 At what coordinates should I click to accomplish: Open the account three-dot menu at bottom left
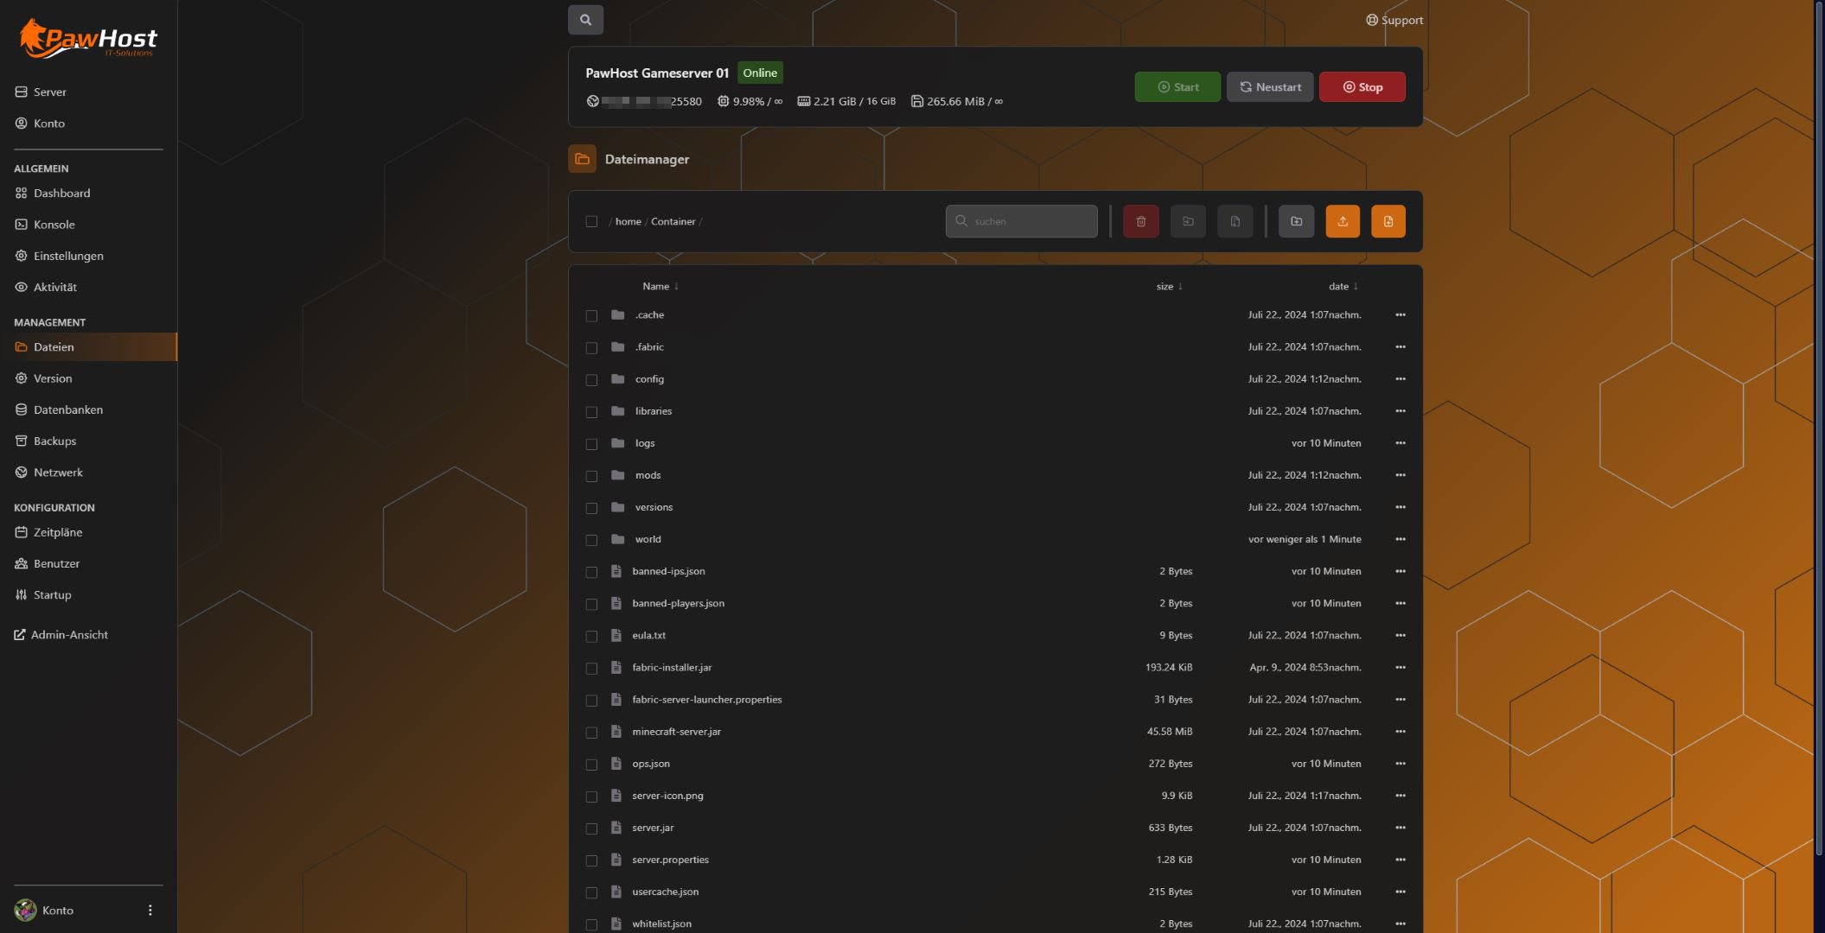tap(150, 910)
